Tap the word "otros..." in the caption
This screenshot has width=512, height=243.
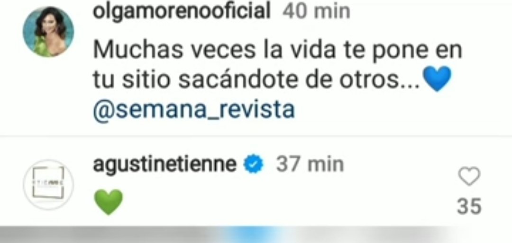(380, 79)
